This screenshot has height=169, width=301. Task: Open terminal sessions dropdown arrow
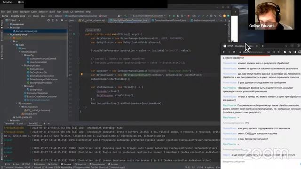coord(48,123)
